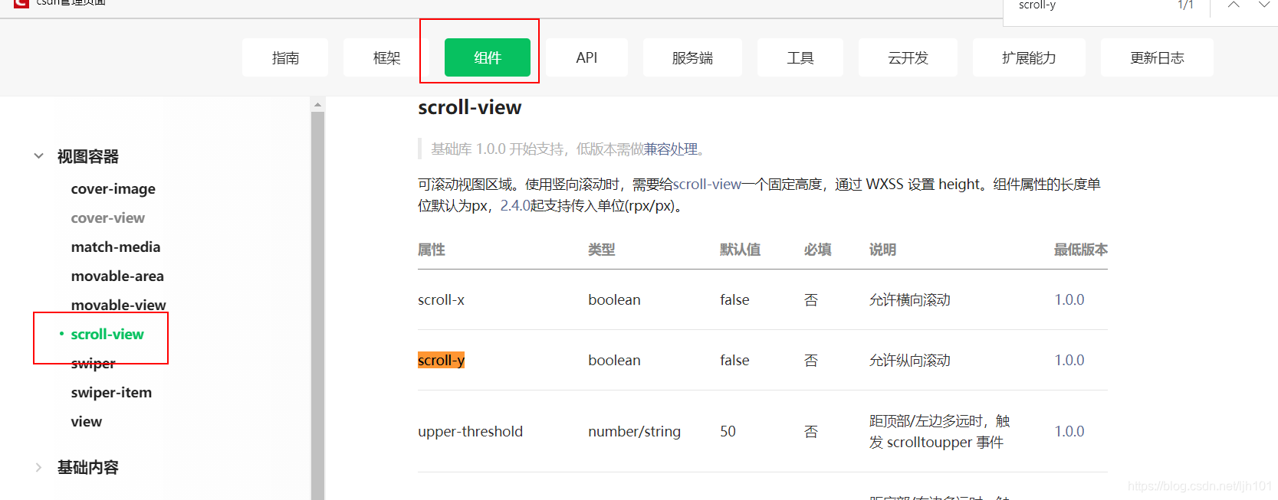Click the upper-threshold property cell

pos(470,431)
